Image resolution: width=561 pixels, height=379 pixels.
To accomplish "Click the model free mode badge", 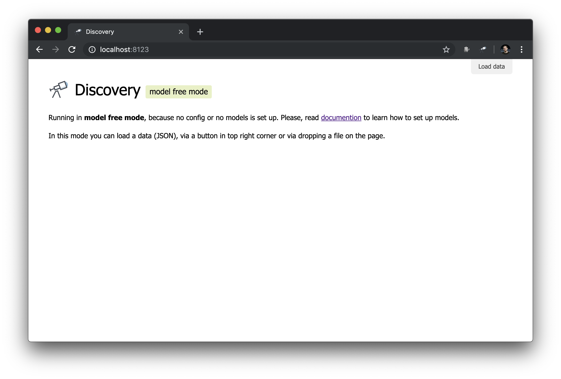I will point(178,91).
